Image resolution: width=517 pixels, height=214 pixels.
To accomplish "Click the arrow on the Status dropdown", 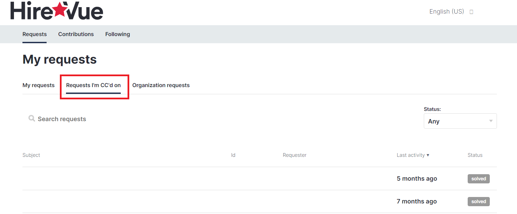I will 490,121.
